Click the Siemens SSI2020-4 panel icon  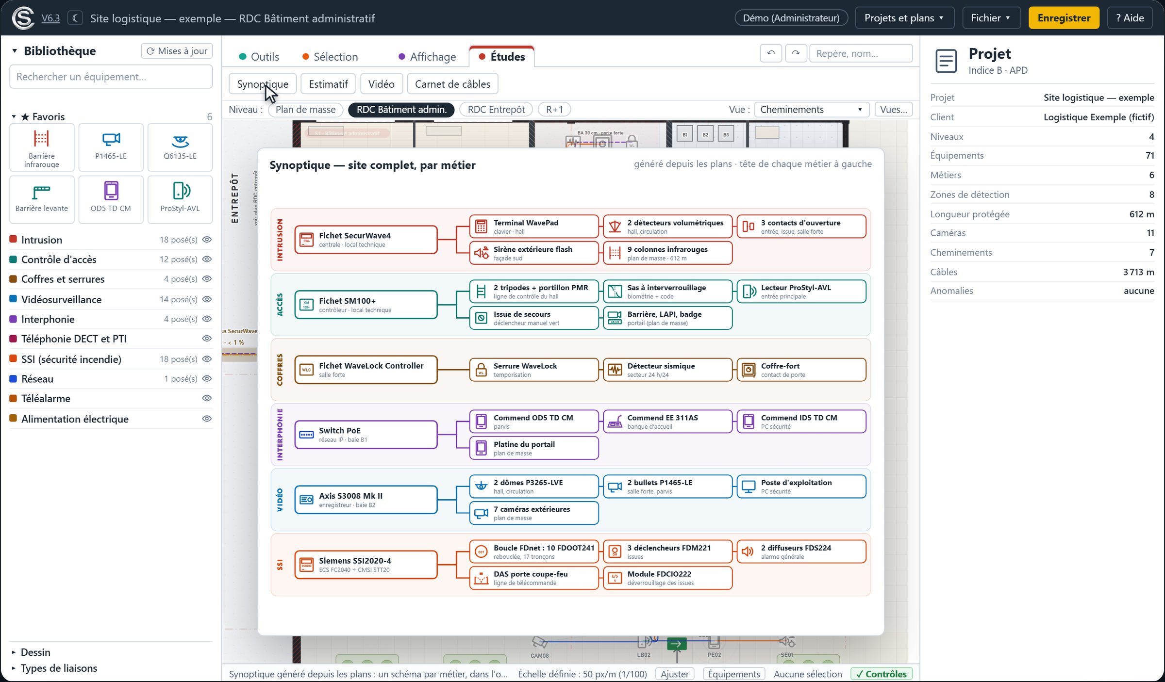306,565
